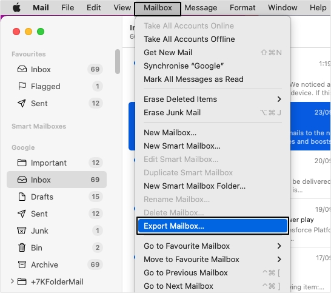
Task: Open the Apple menu icon
Action: point(16,8)
